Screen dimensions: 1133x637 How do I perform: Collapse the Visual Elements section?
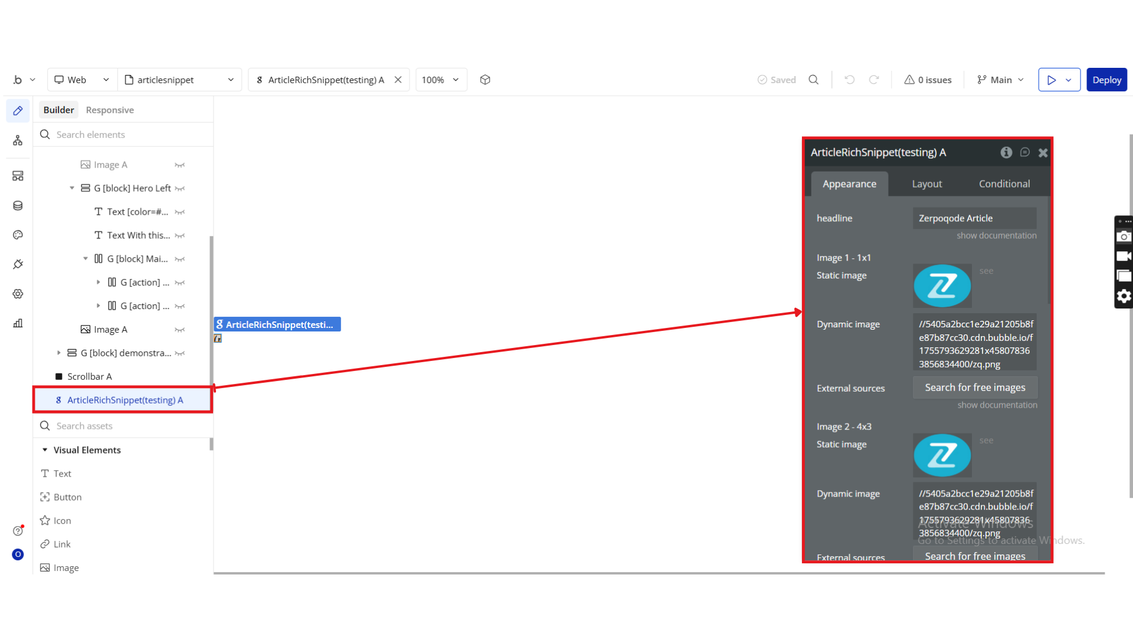click(x=45, y=450)
